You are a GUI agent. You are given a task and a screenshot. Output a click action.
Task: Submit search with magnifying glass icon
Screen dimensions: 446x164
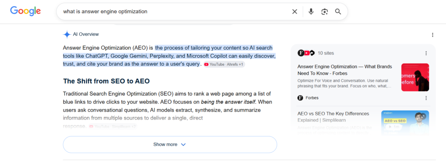pyautogui.click(x=338, y=12)
